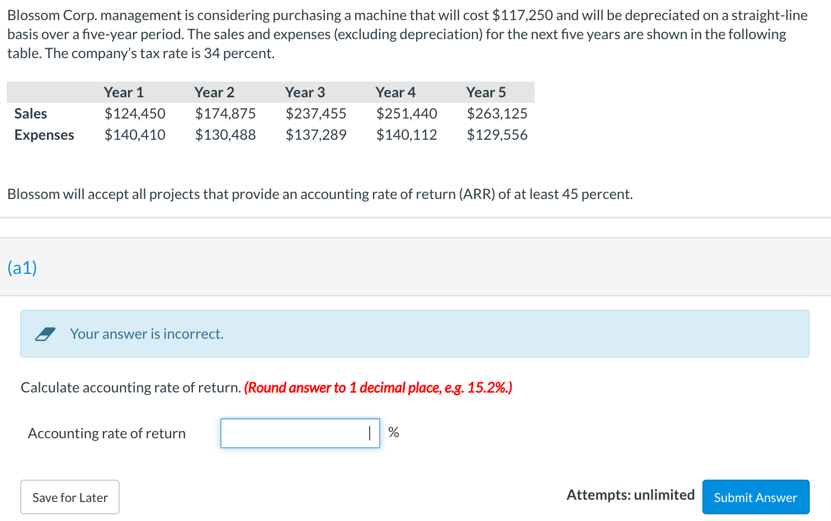Select the $263,125 sales value for Year 5
Image resolution: width=831 pixels, height=521 pixels.
pyautogui.click(x=497, y=113)
